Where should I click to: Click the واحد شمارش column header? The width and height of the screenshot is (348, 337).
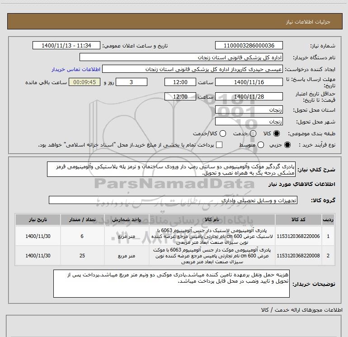tap(126, 219)
